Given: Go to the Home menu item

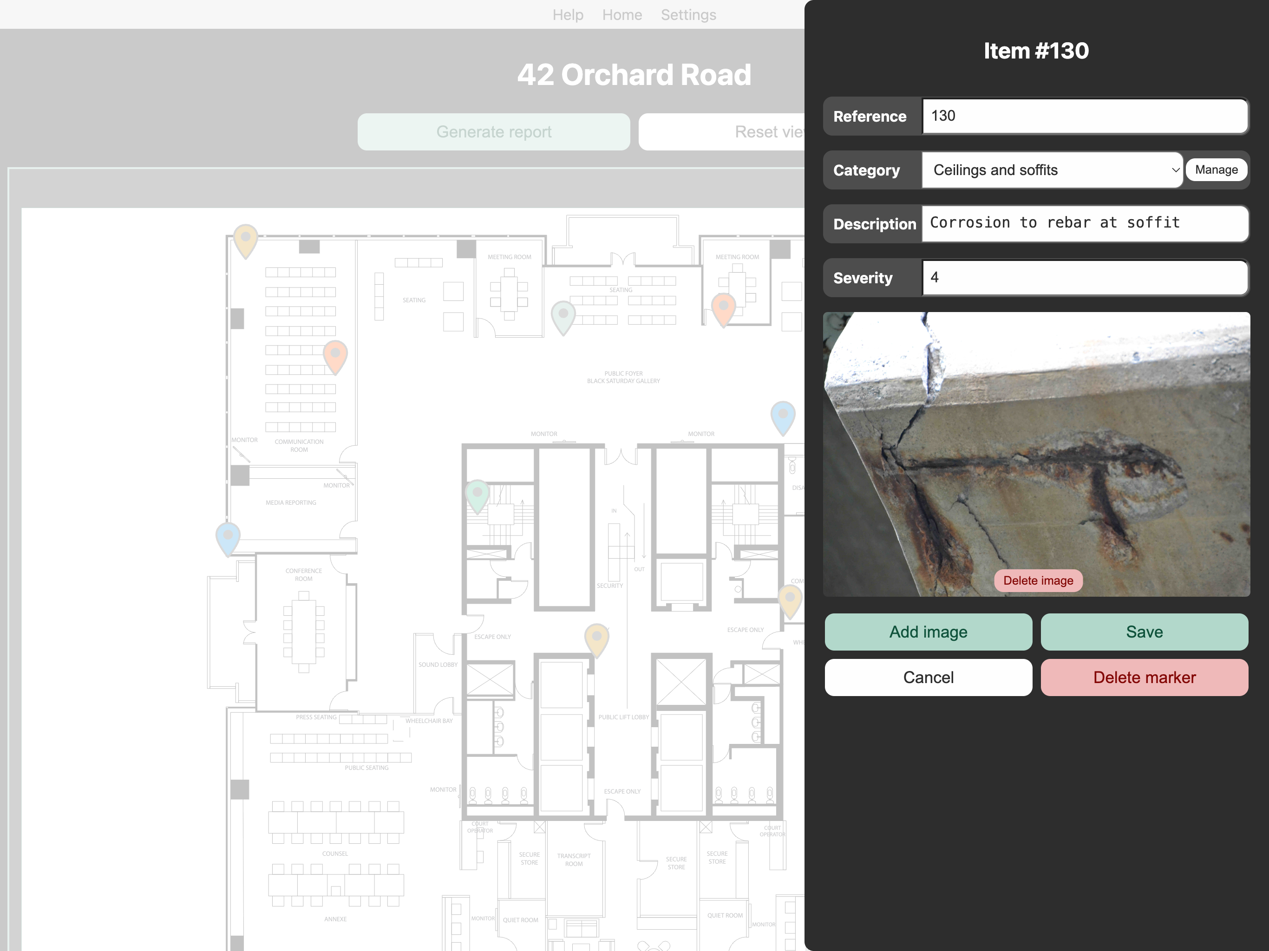Looking at the screenshot, I should tap(622, 15).
